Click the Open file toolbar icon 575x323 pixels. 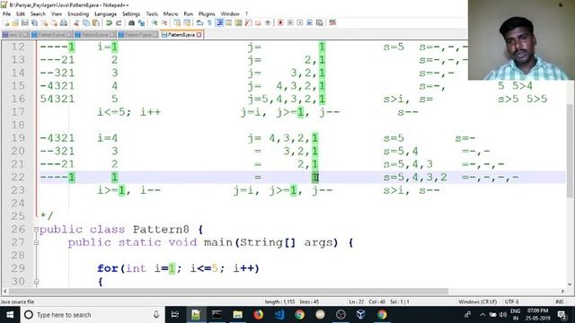[x=15, y=23]
